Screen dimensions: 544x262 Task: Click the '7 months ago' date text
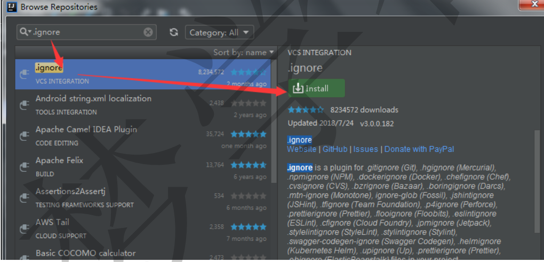[246, 239]
